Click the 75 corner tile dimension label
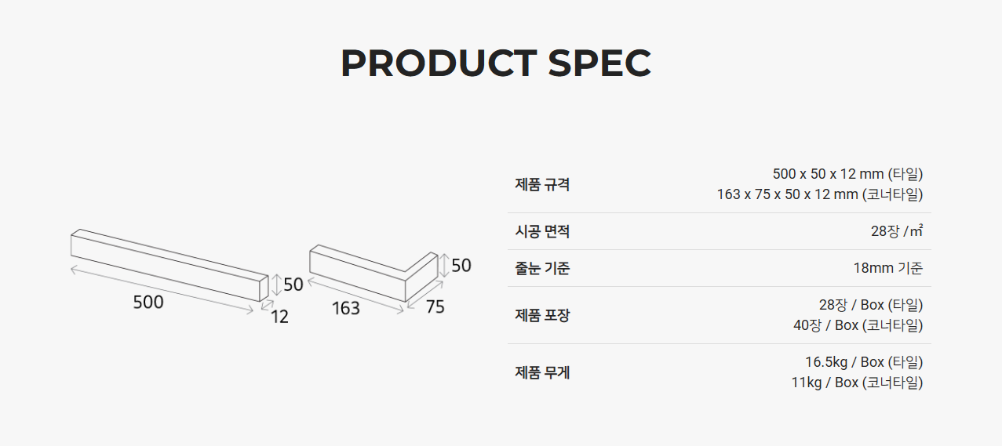Image resolution: width=1002 pixels, height=446 pixels. [x=435, y=307]
